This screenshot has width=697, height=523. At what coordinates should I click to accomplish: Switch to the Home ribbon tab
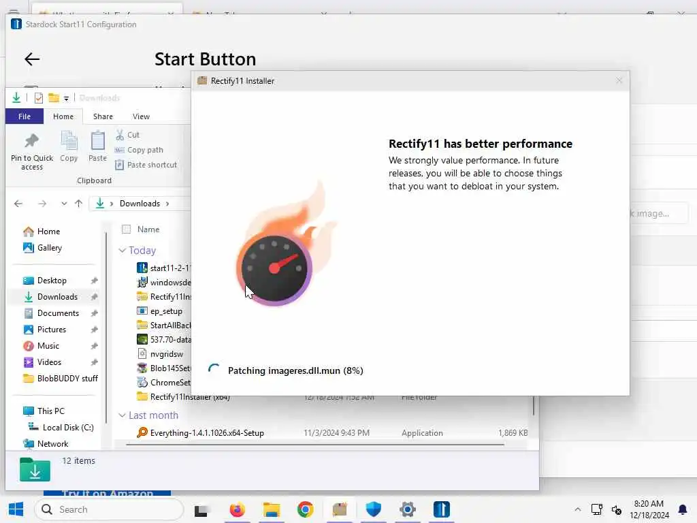pyautogui.click(x=63, y=116)
